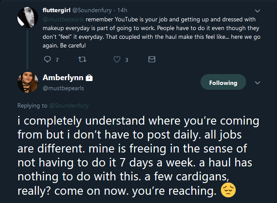This screenshot has height=203, width=277.
Task: Send tweet via direct message envelope icon
Action: pyautogui.click(x=152, y=59)
